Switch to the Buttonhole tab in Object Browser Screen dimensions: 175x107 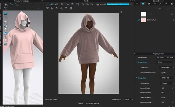(155, 4)
